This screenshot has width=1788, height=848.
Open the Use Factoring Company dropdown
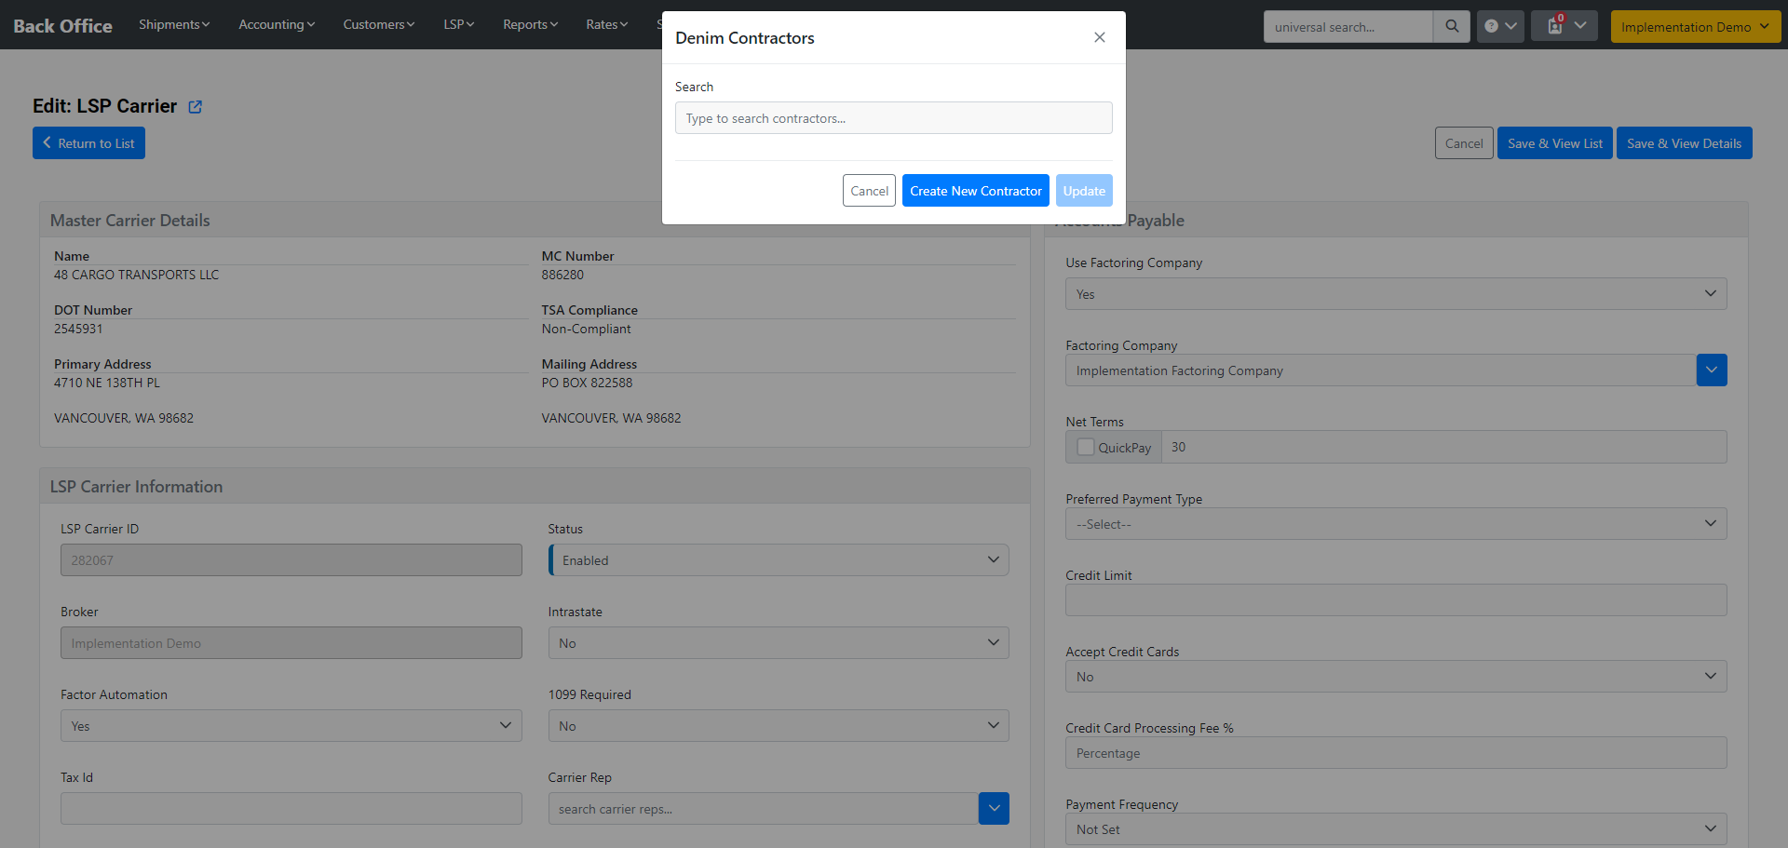[1396, 294]
